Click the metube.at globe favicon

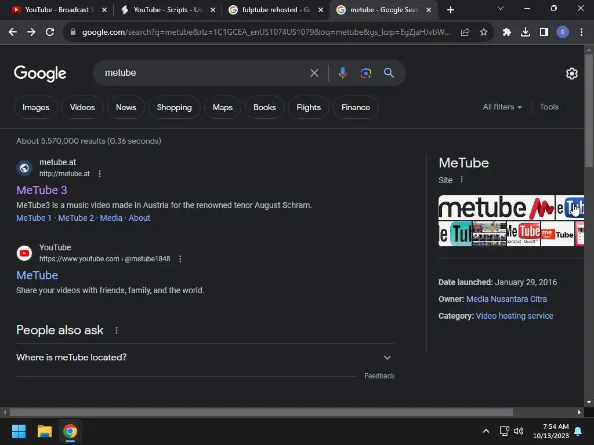24,167
